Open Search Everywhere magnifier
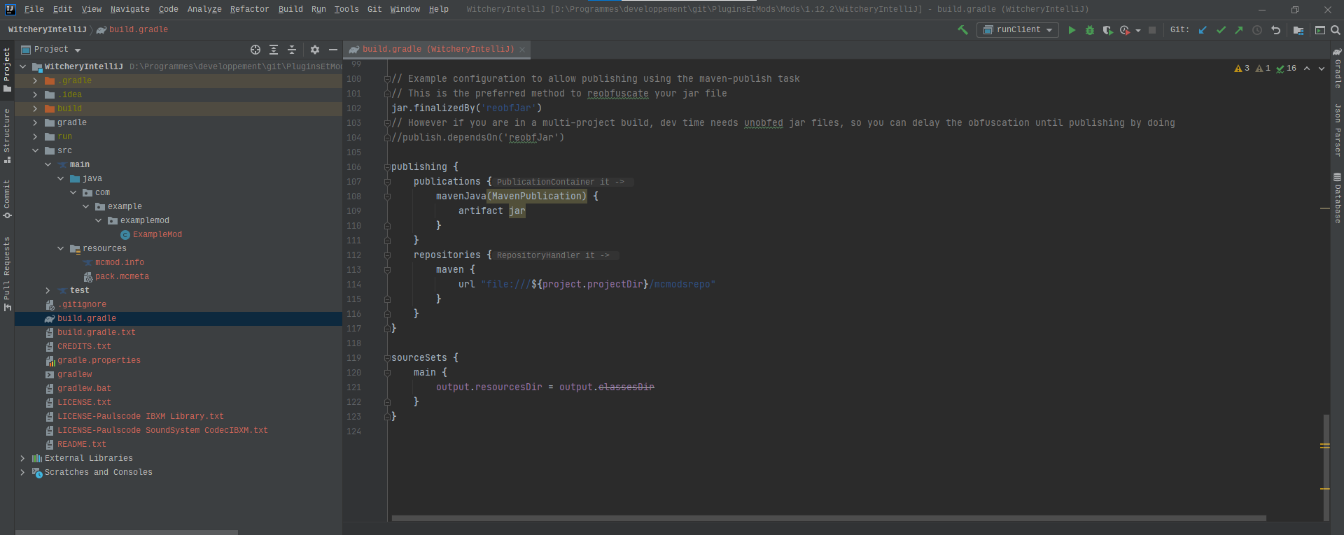This screenshot has height=535, width=1344. (1335, 30)
